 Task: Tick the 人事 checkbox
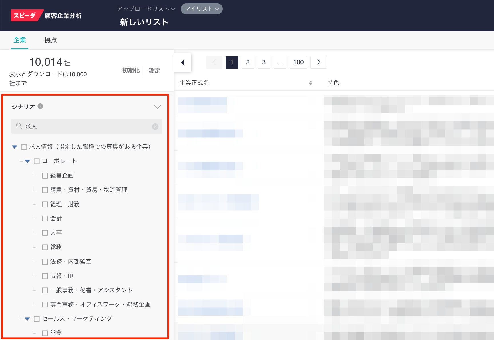tap(45, 233)
